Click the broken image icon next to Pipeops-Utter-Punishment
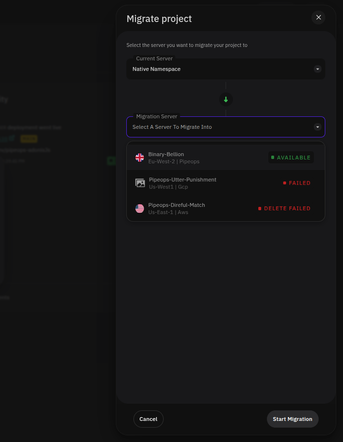 (x=140, y=183)
